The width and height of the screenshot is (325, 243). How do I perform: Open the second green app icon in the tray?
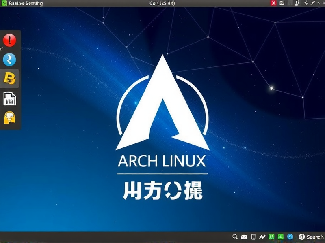point(280,237)
